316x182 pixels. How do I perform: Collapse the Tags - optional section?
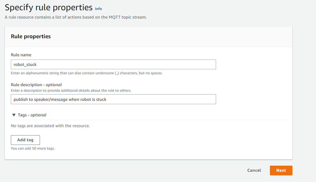click(x=14, y=115)
